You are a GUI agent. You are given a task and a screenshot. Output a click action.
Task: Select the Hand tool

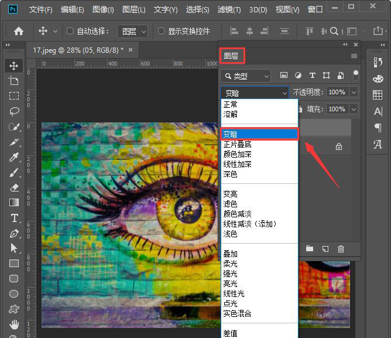pos(14,325)
